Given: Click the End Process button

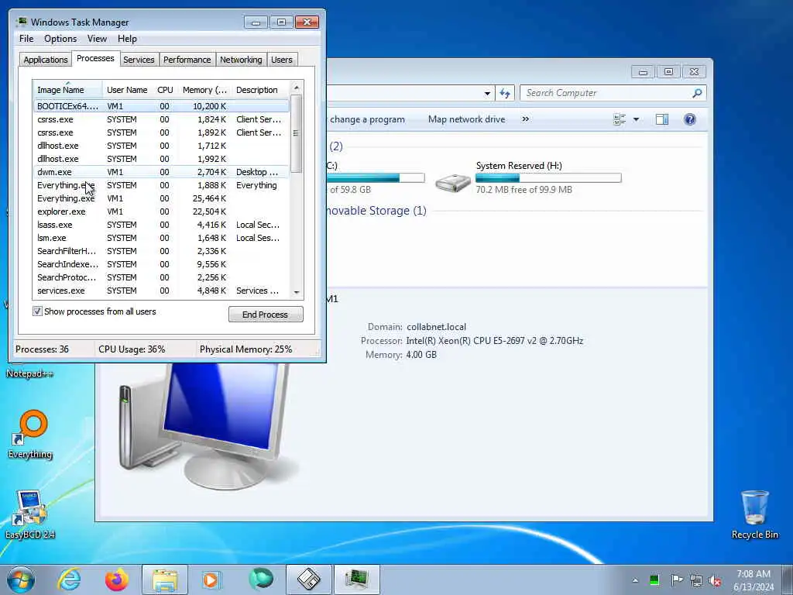Looking at the screenshot, I should (x=266, y=315).
